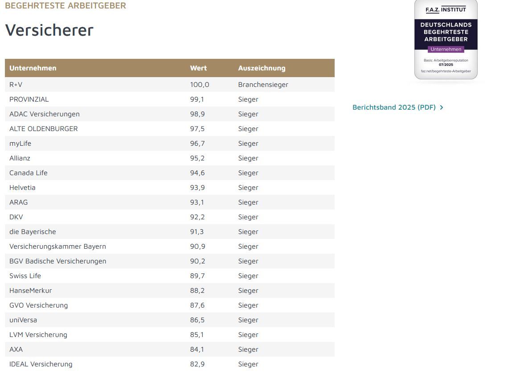The image size is (516, 374).
Task: Click the value 90,2
Action: (x=197, y=261)
